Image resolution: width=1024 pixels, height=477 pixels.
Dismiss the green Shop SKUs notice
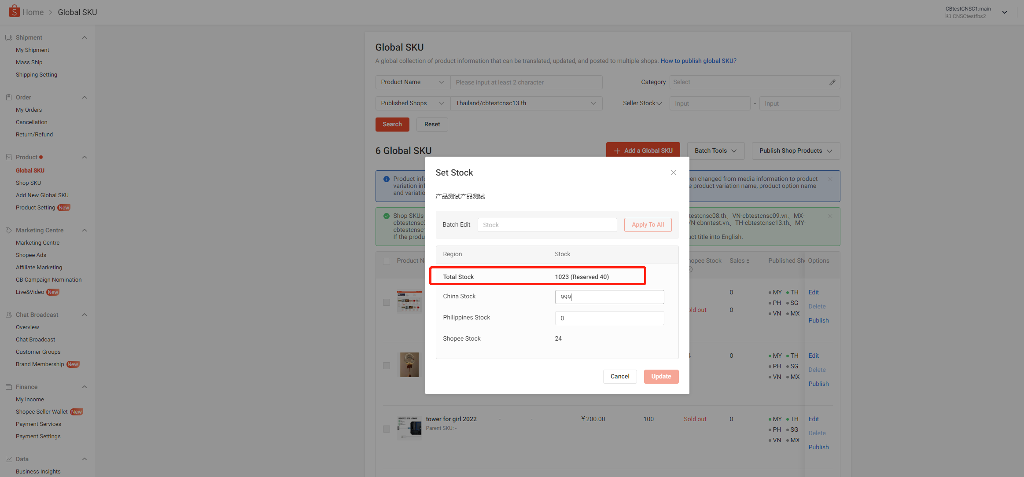point(830,216)
